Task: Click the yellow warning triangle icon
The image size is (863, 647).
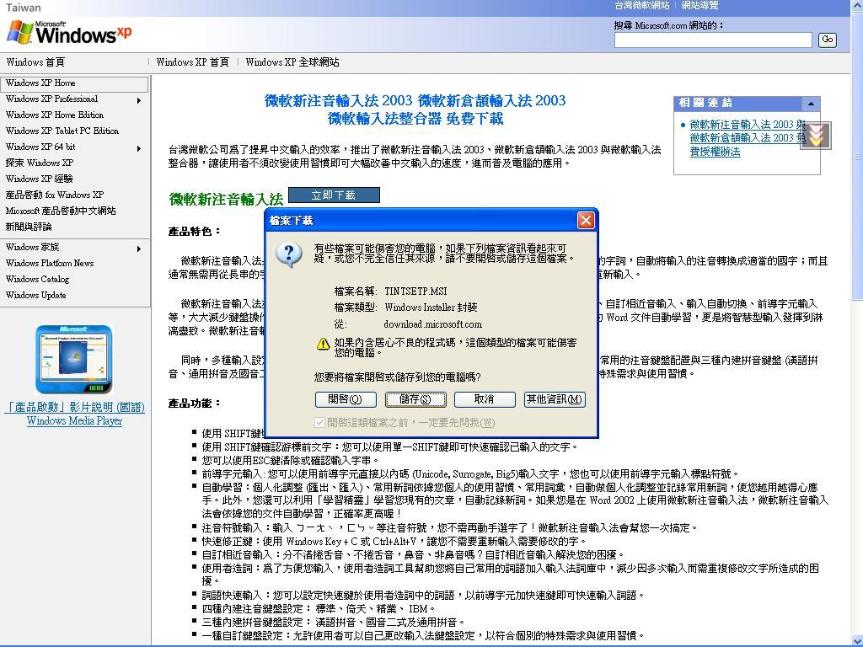Action: [323, 344]
